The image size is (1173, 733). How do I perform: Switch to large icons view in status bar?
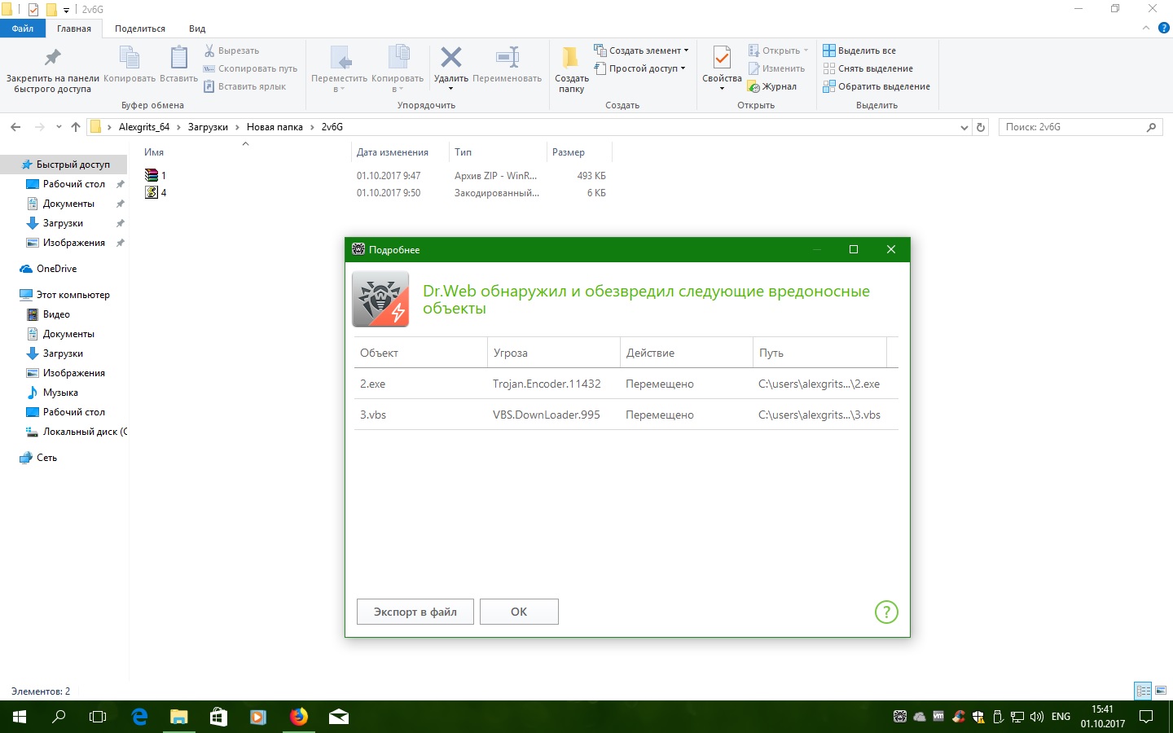click(x=1161, y=691)
